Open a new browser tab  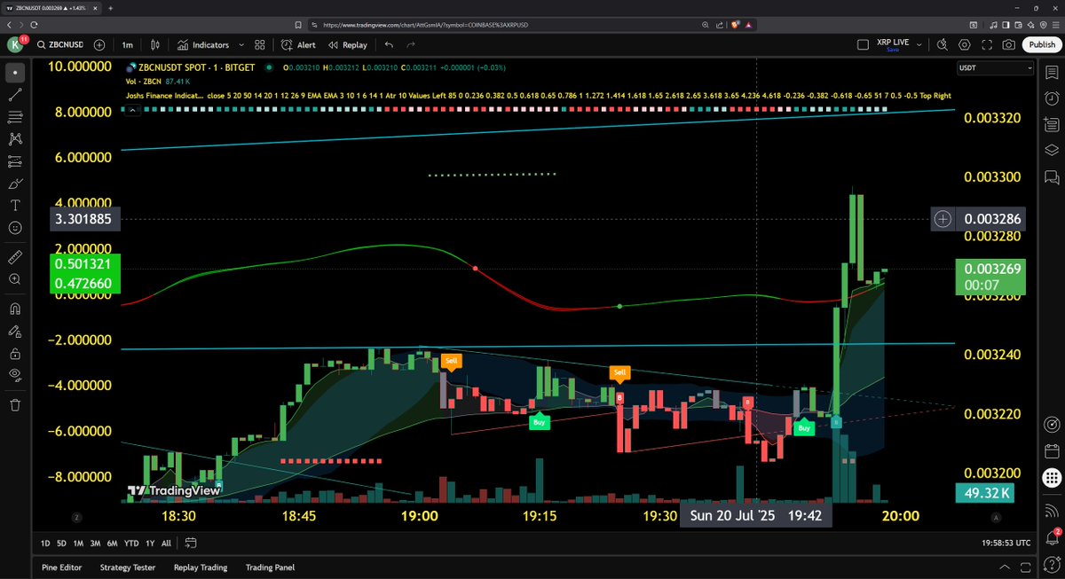[x=110, y=8]
